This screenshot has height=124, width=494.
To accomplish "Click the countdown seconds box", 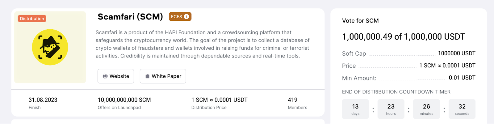I will [x=462, y=109].
